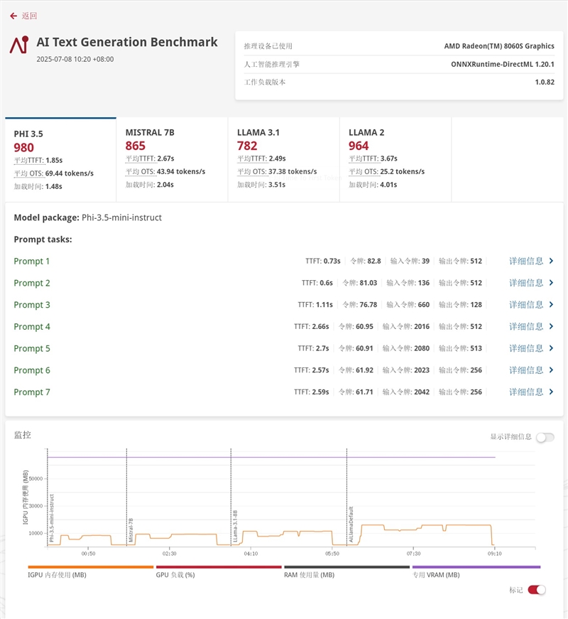Click the chevron arrow beside Prompt 3 details
The image size is (568, 619).
point(551,305)
